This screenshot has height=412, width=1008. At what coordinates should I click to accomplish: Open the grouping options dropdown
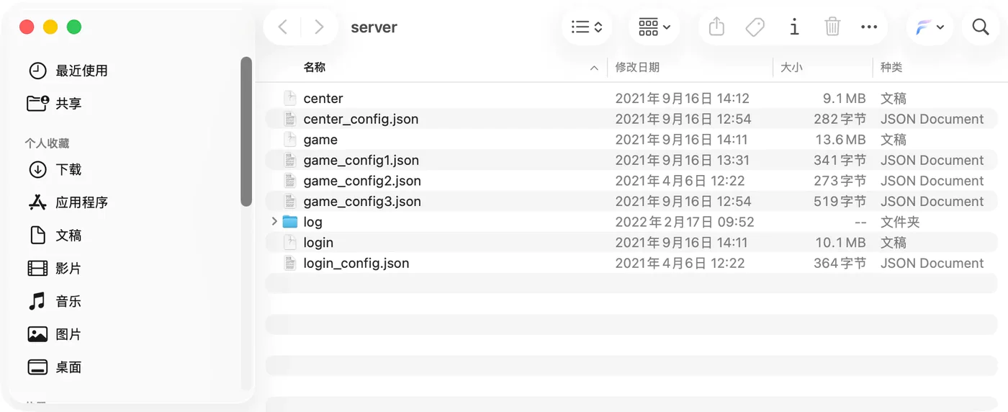point(654,27)
